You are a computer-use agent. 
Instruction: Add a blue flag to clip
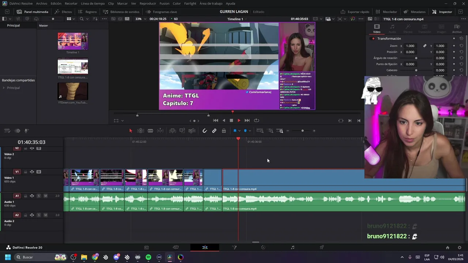tap(235, 131)
